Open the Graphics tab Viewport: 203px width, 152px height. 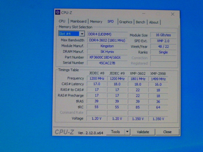point(126,22)
